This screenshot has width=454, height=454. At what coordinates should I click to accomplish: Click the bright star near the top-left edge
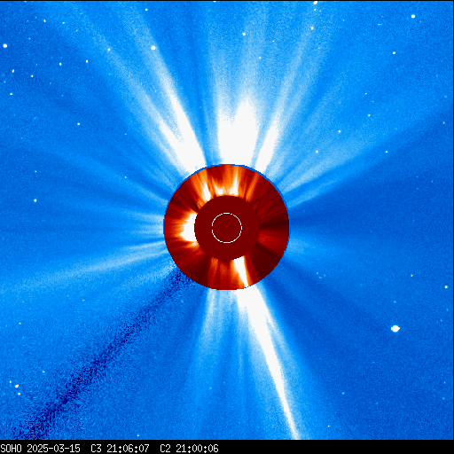[5, 45]
